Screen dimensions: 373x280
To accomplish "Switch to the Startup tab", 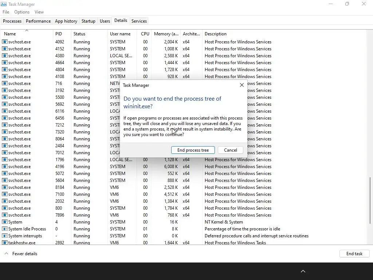I will point(88,21).
